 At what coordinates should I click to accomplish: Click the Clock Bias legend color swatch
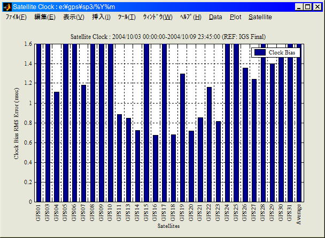[260, 52]
